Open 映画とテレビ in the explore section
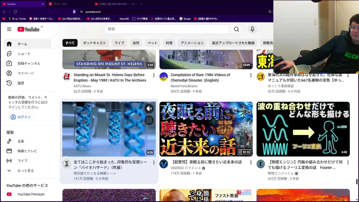The width and height of the screenshot is (359, 202). coord(27,151)
